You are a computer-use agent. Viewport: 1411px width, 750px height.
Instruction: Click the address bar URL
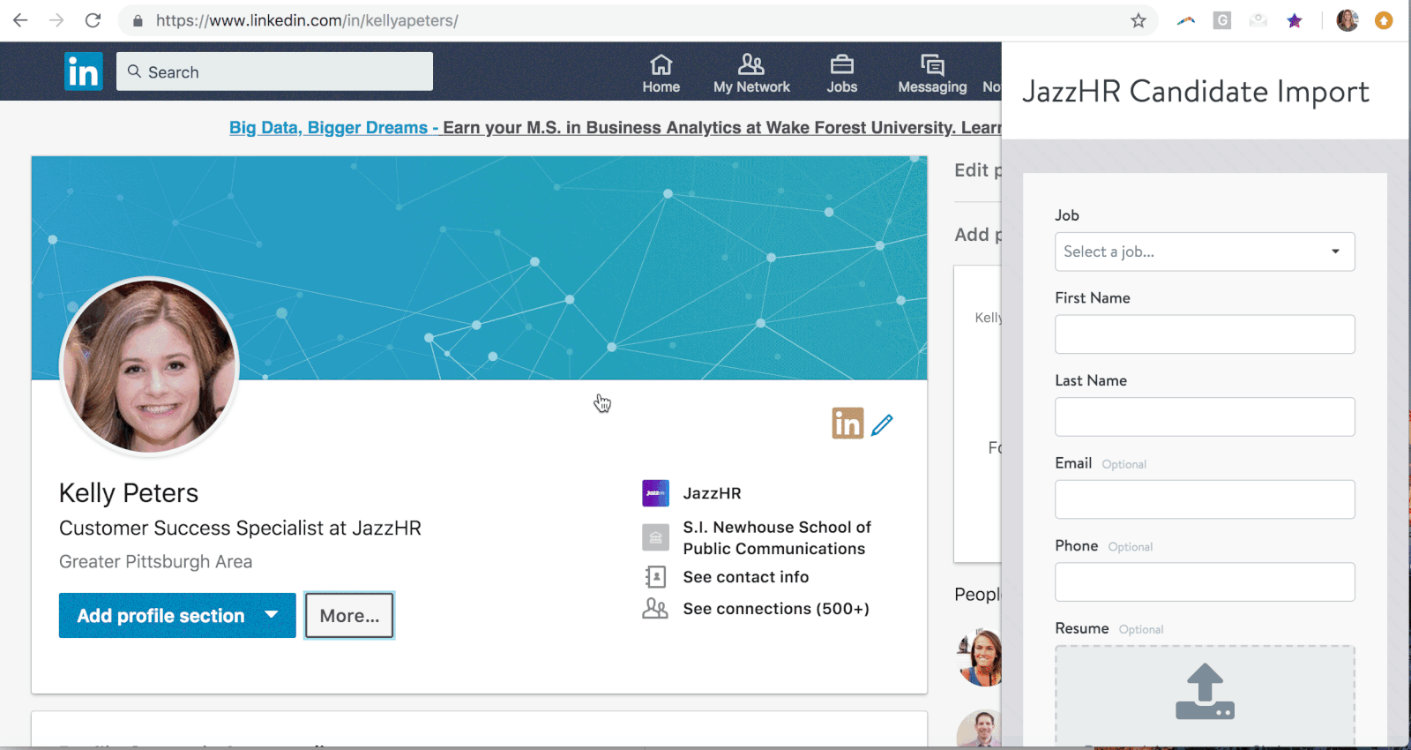307,20
